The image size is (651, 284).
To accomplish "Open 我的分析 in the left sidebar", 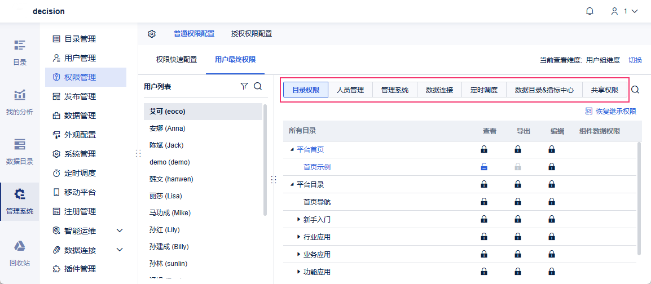I will click(x=20, y=101).
